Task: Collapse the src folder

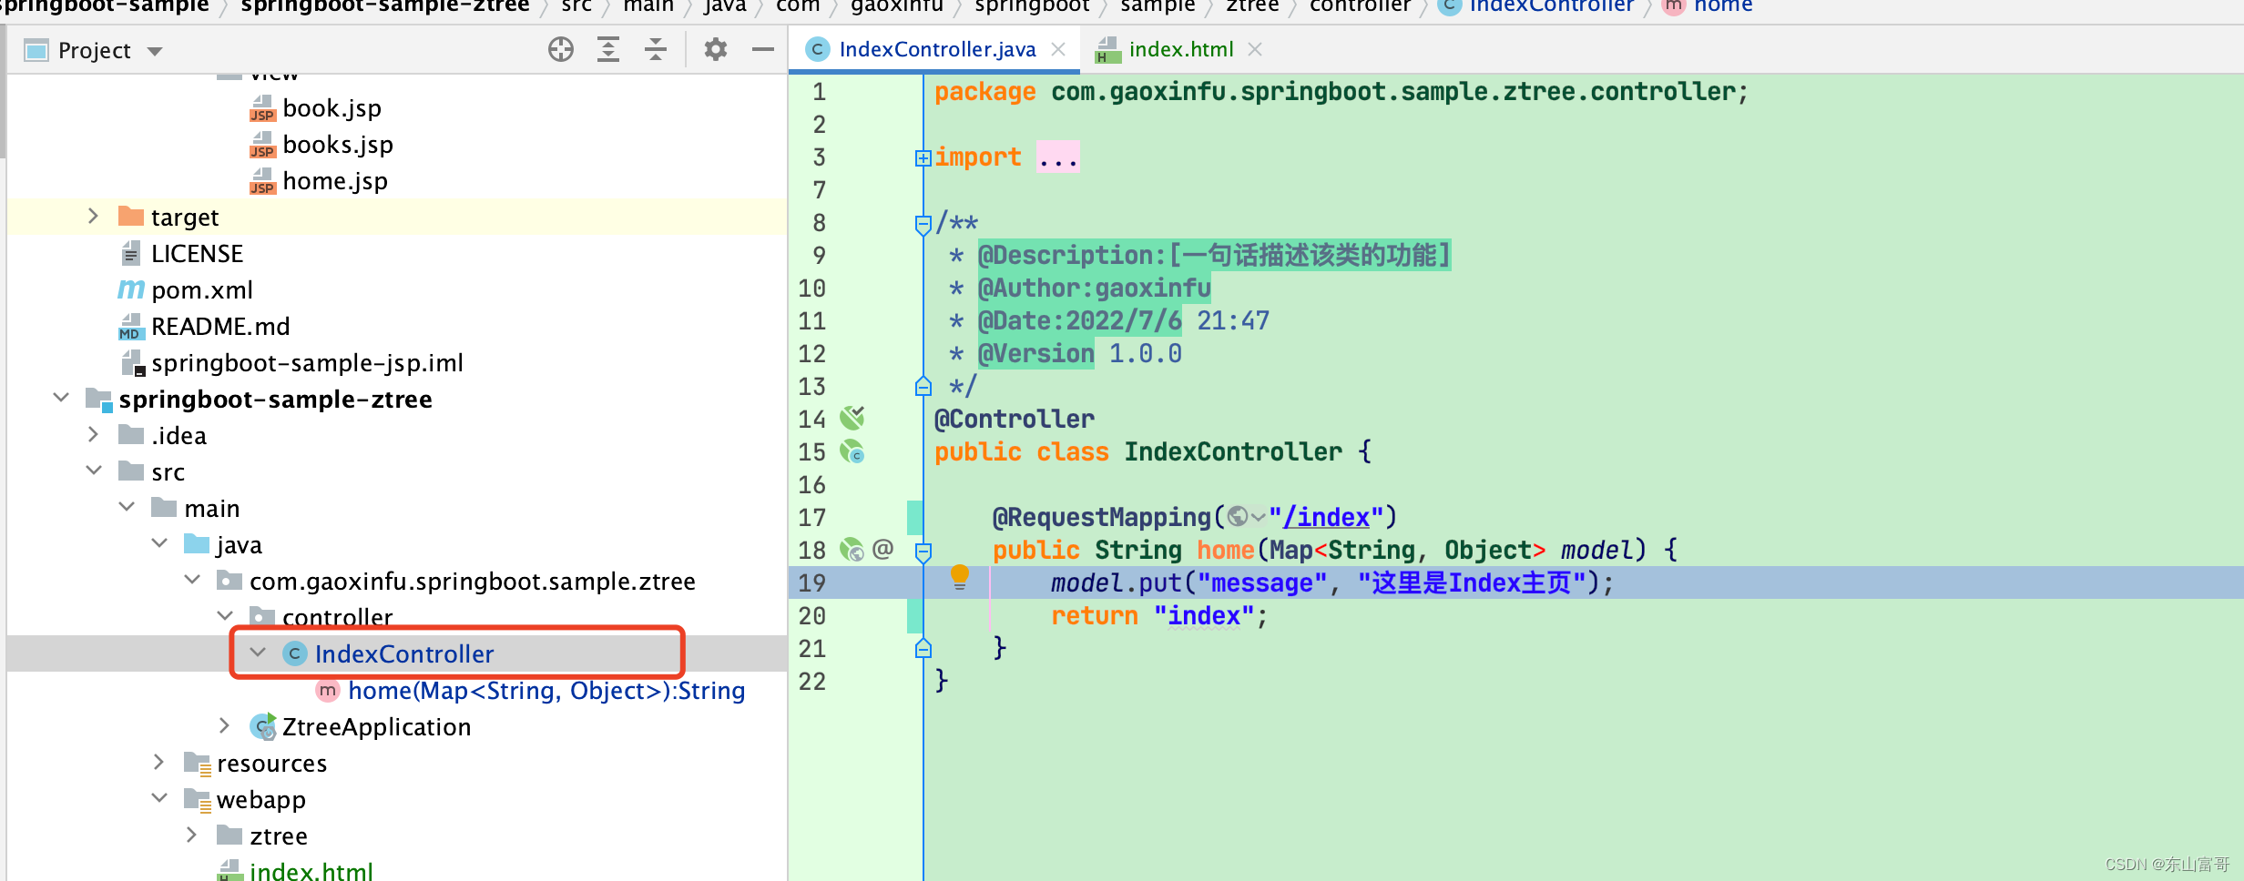Action: 94,471
